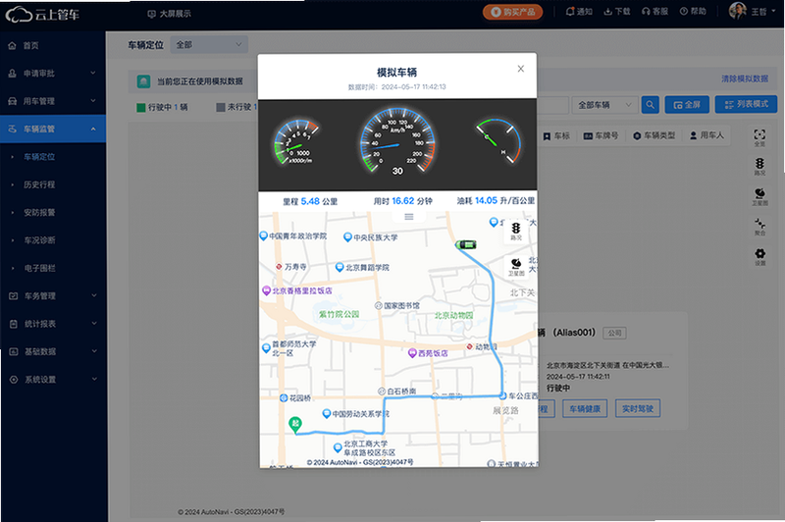Click the 云上管车 cloud logo
The height and width of the screenshot is (522, 785).
(42, 15)
